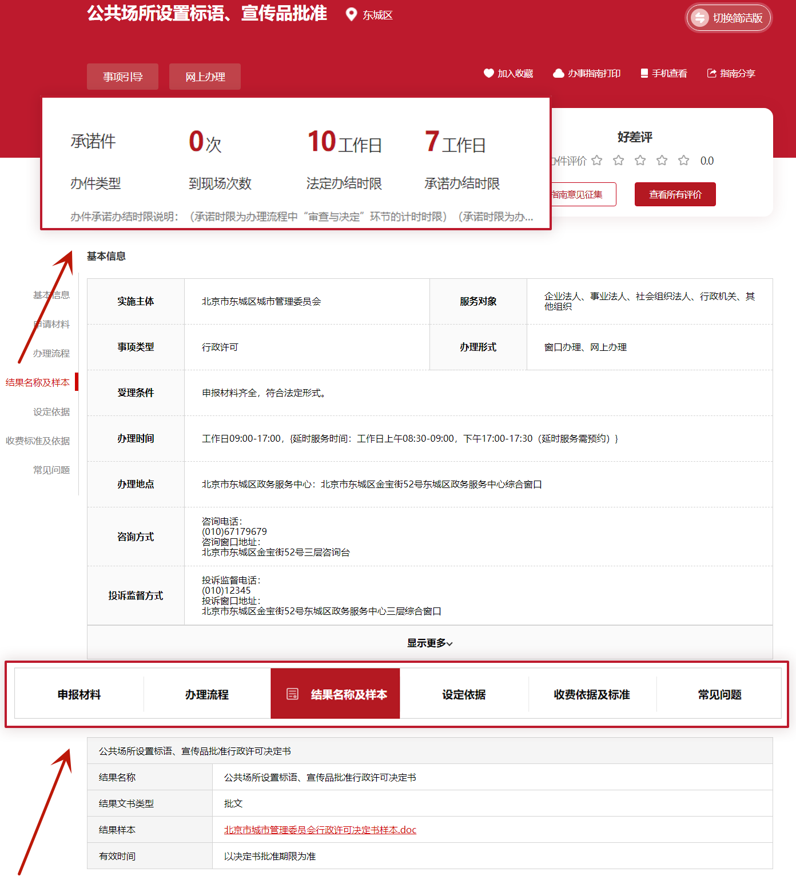Click 申报材料齐全，符合法定形式。 text
Image resolution: width=796 pixels, height=880 pixels.
click(266, 393)
